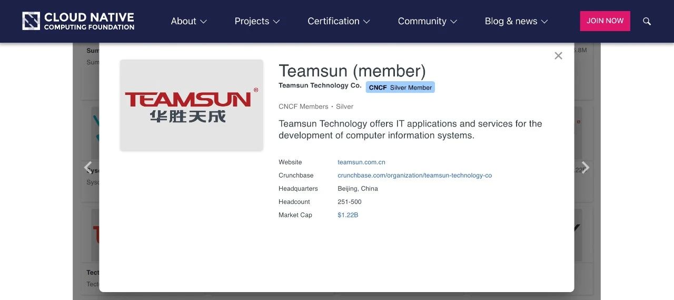Close the Teamsun member popup
This screenshot has height=300, width=674.
click(x=558, y=56)
